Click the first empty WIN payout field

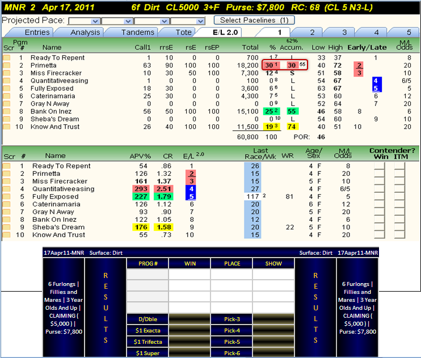190,275
